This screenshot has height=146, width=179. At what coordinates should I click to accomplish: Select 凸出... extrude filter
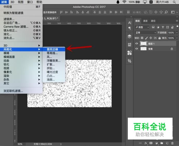pos(54,76)
